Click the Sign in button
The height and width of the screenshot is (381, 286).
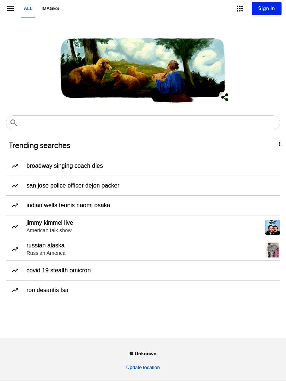tap(267, 9)
